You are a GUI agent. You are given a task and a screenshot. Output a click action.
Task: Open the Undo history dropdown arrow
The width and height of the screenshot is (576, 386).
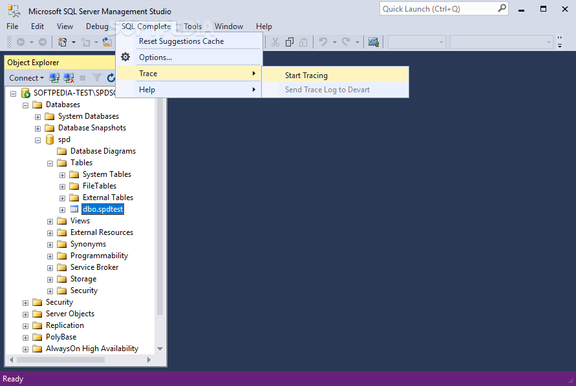tap(335, 42)
